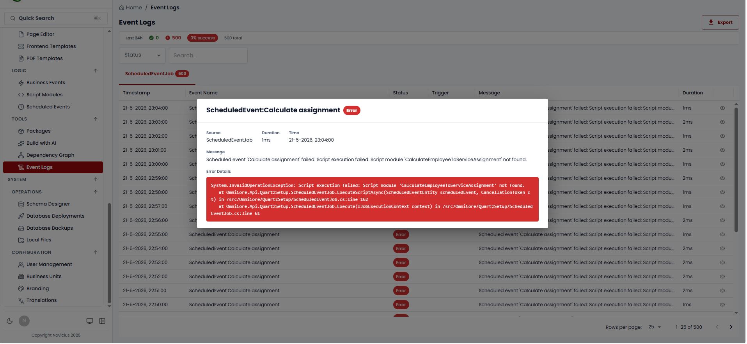Collapse the SYSTEM section
747x344 pixels.
(x=96, y=179)
